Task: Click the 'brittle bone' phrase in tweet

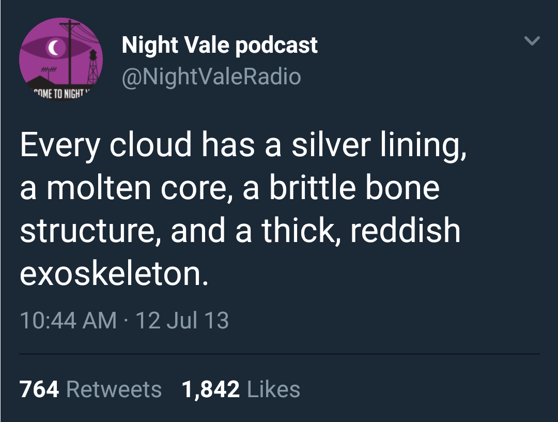Action: click(x=354, y=187)
